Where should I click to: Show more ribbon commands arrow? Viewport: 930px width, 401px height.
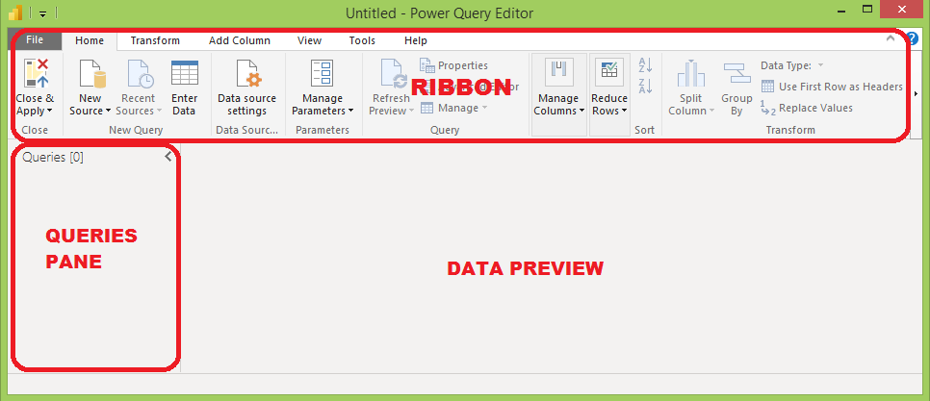click(x=917, y=93)
